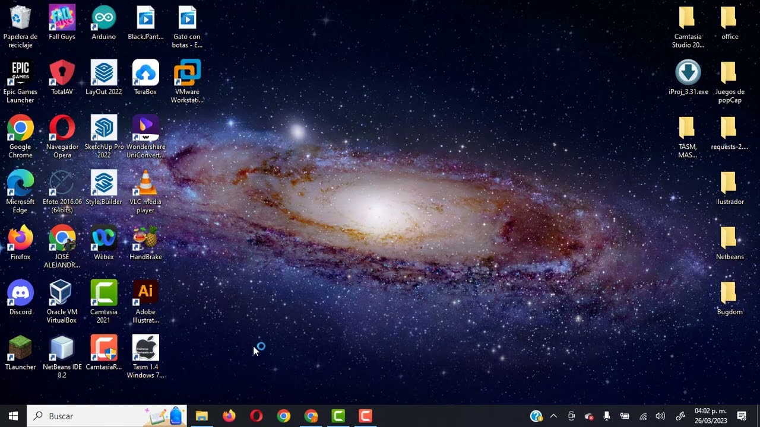Launch Opera from the taskbar
The image size is (760, 427).
click(x=256, y=416)
